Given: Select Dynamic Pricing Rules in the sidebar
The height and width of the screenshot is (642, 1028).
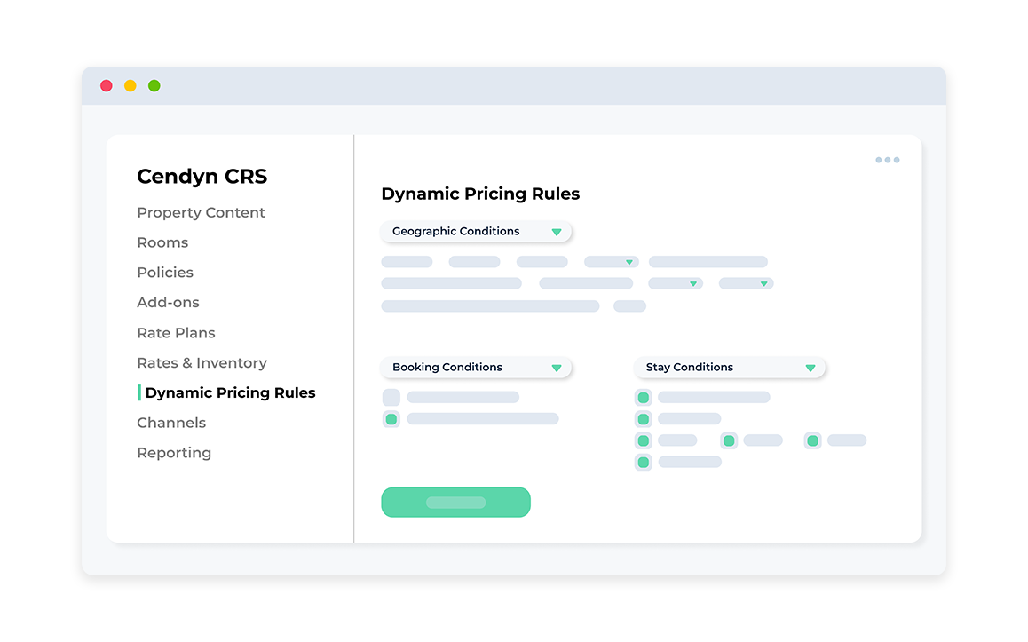Looking at the screenshot, I should tap(230, 392).
